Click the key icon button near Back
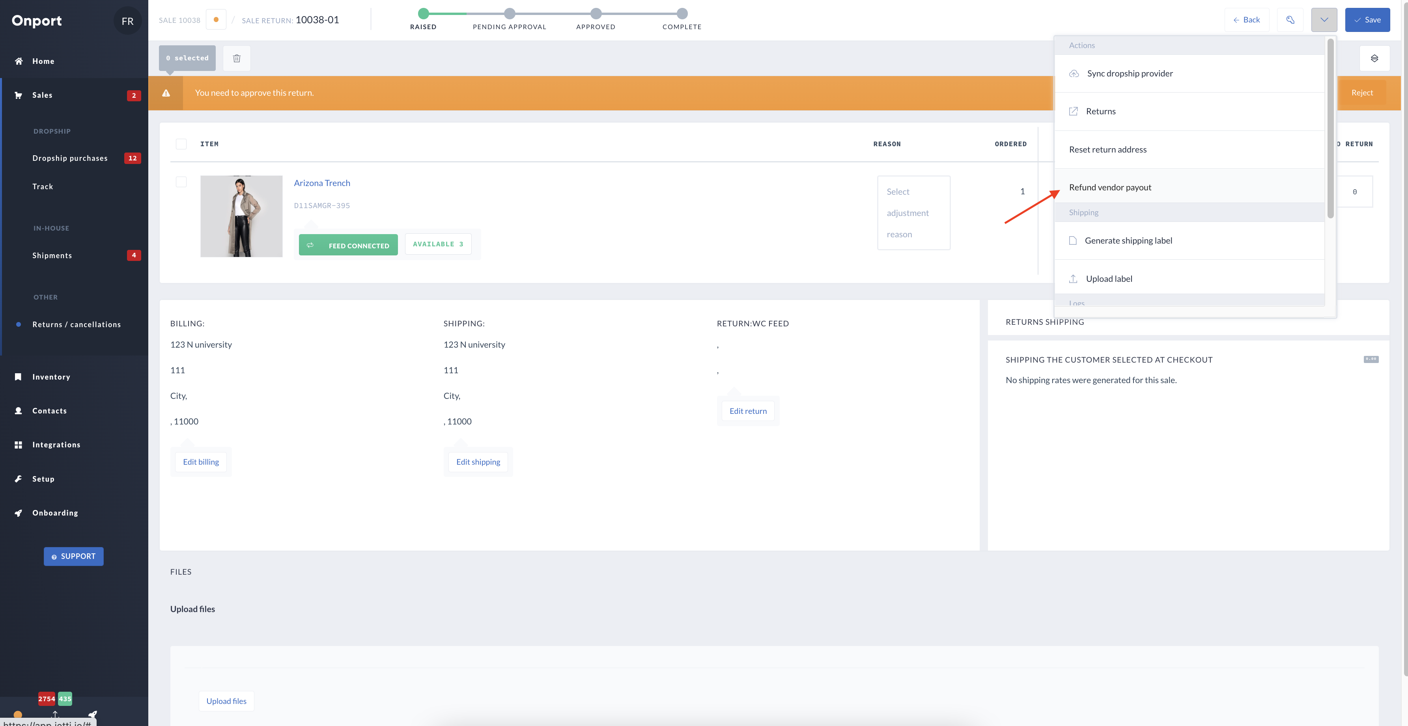Image resolution: width=1408 pixels, height=726 pixels. (x=1290, y=20)
